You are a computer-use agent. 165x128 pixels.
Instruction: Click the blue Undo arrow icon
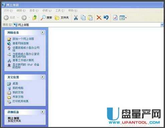[106, 18]
